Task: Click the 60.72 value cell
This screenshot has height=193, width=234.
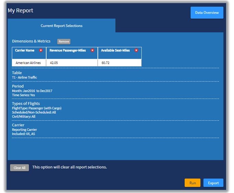Action: tap(105, 63)
